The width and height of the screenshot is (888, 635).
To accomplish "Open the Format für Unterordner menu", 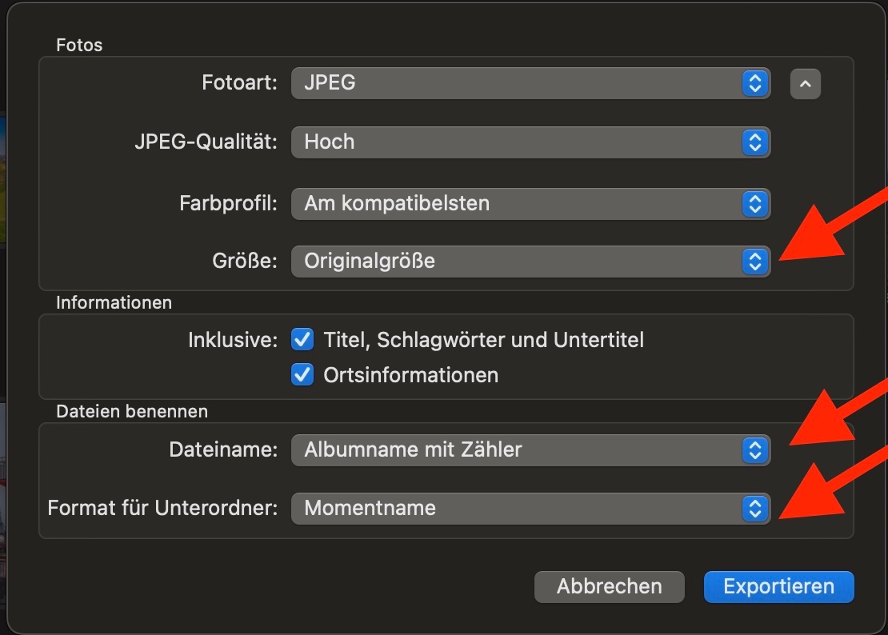I will 516,509.
